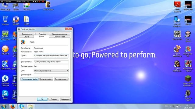This screenshot has height=109, width=195.
Task: Switch to the Предыдущие версии tab
Action: (x=60, y=34)
